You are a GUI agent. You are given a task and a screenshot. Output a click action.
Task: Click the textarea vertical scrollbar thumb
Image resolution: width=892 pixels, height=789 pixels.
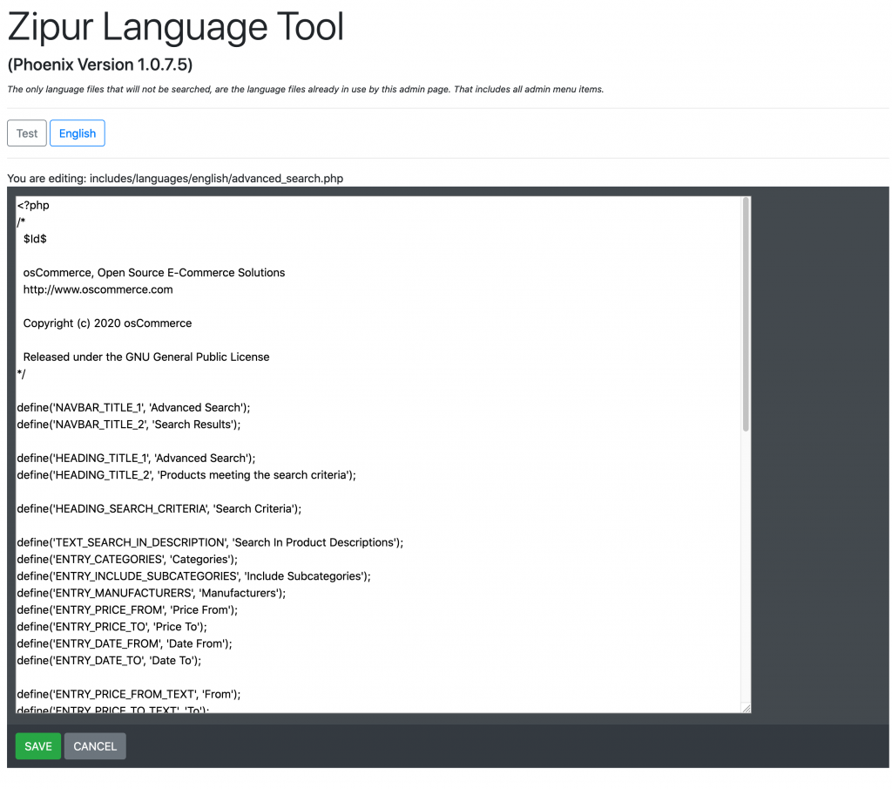(x=746, y=314)
